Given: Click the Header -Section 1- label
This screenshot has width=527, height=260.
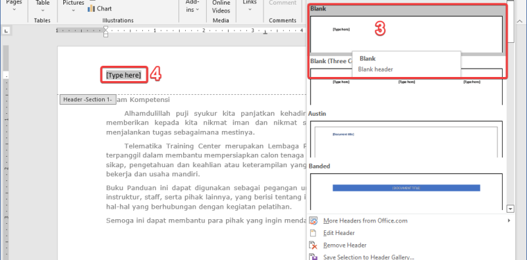Looking at the screenshot, I should [88, 100].
